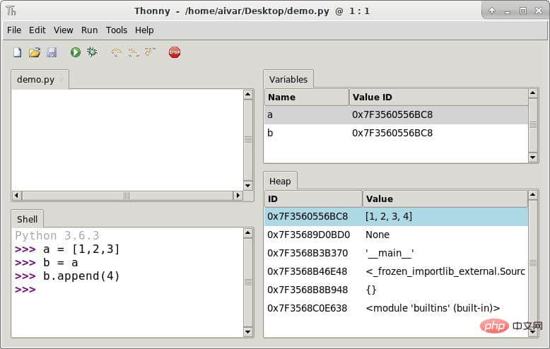
Task: Sort variables by Name column header
Action: [x=307, y=97]
